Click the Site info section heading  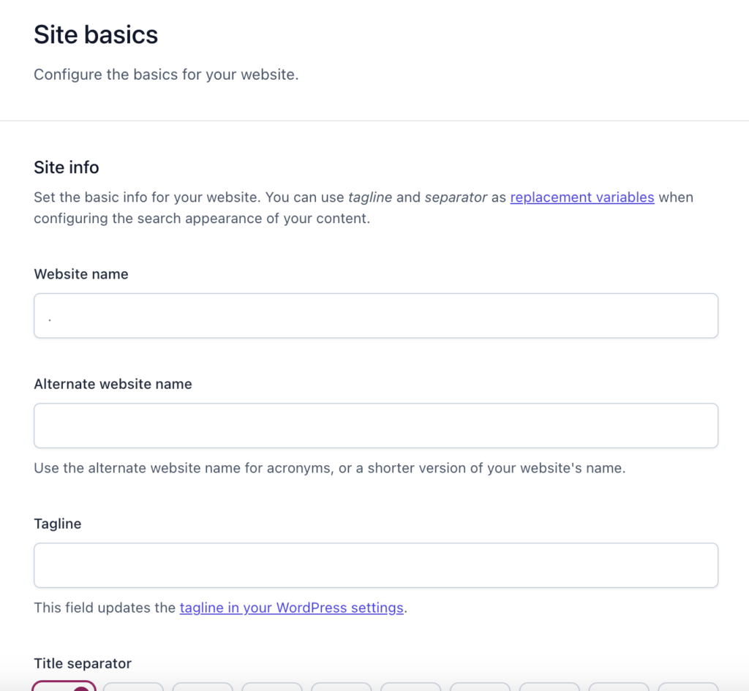pyautogui.click(x=67, y=167)
